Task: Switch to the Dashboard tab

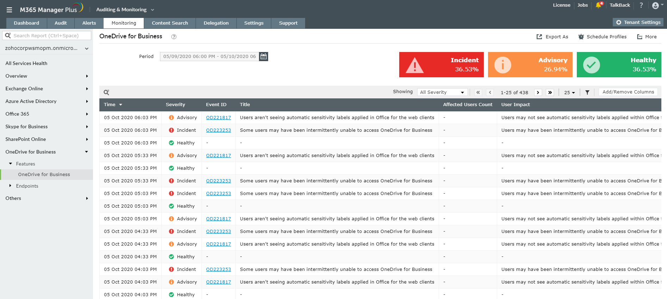Action: [x=26, y=23]
